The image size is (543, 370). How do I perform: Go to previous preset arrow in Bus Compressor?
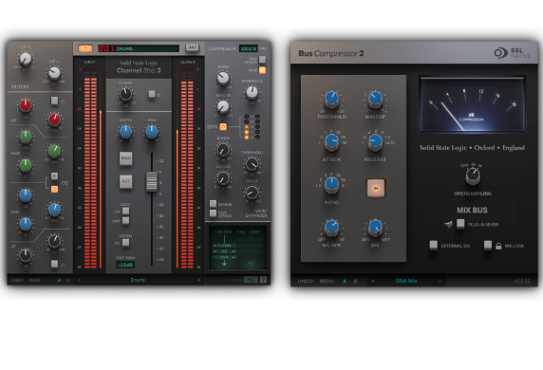373,281
